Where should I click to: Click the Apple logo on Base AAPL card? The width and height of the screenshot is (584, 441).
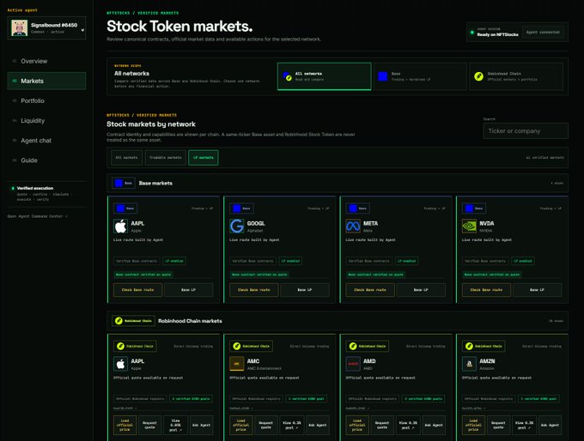pyautogui.click(x=121, y=226)
